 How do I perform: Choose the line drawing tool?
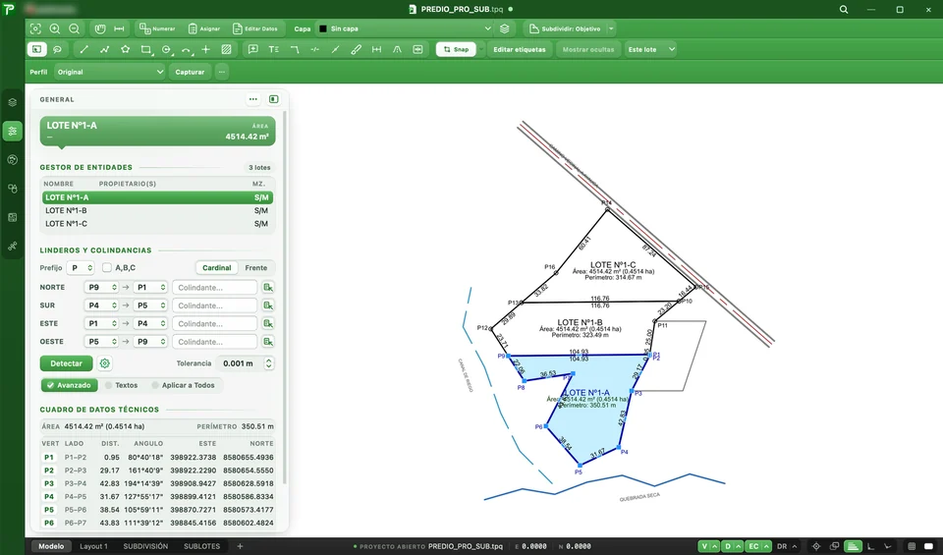84,49
